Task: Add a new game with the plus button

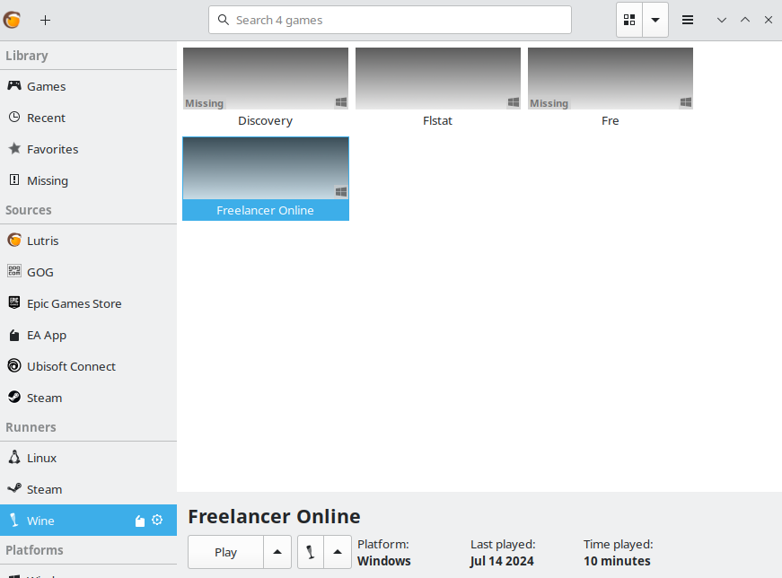Action: pyautogui.click(x=46, y=20)
